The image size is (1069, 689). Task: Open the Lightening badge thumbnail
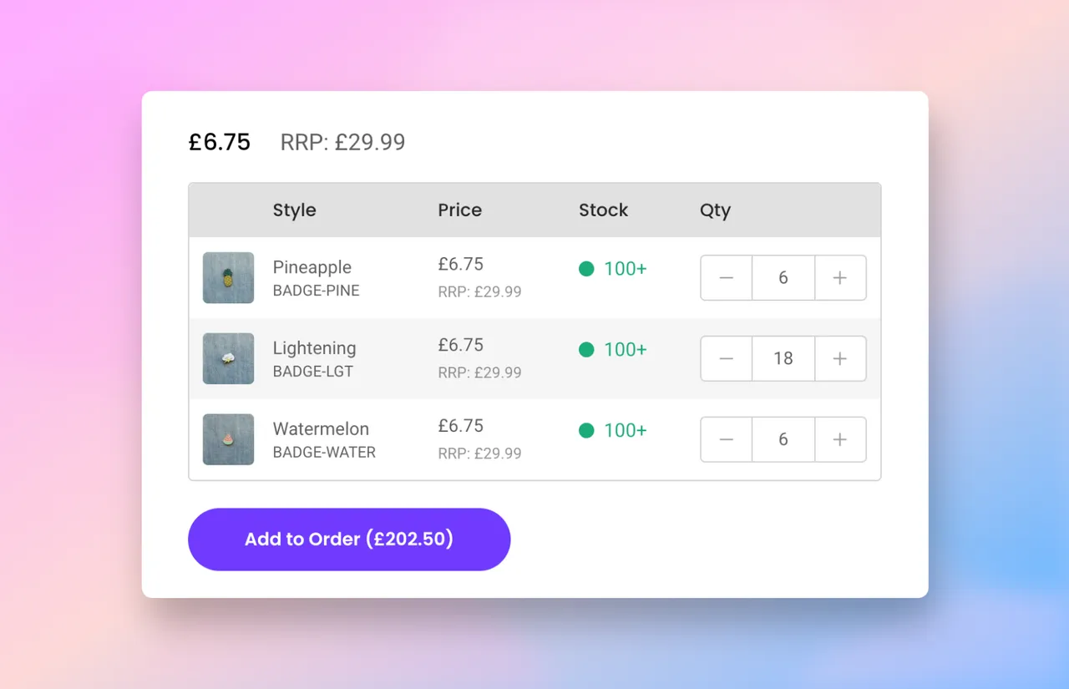[x=228, y=358]
